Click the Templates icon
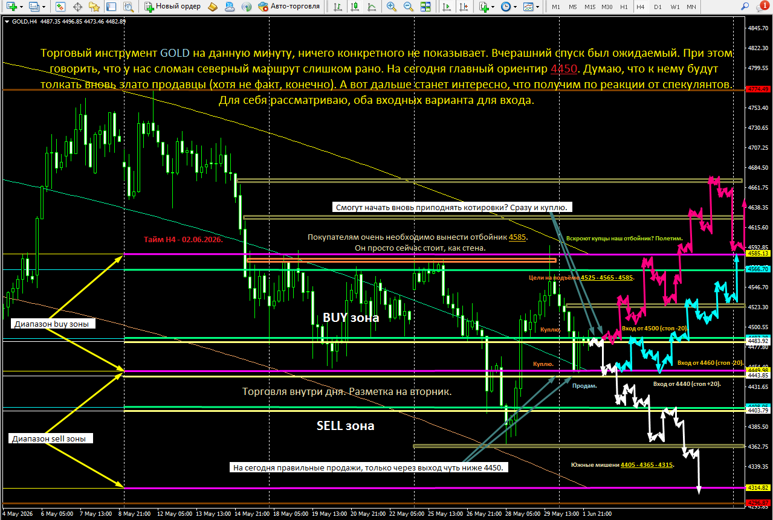 coord(528,7)
